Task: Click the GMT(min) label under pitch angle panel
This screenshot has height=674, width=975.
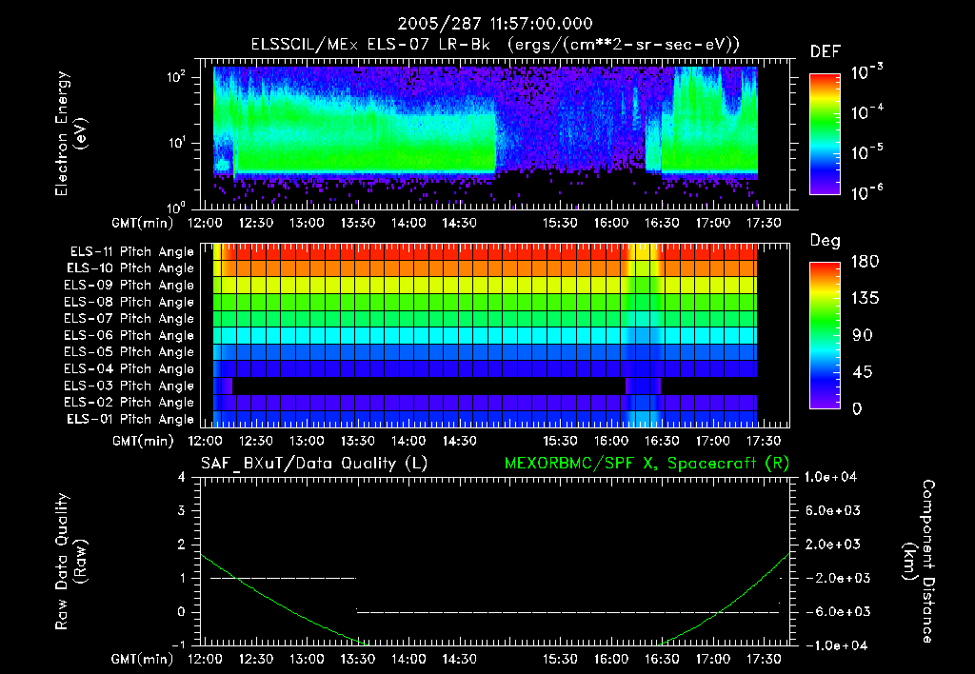Action: tap(143, 441)
